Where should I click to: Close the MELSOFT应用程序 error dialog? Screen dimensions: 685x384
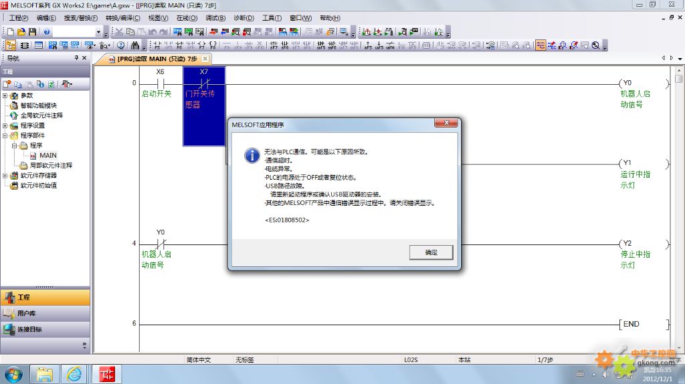tap(446, 123)
